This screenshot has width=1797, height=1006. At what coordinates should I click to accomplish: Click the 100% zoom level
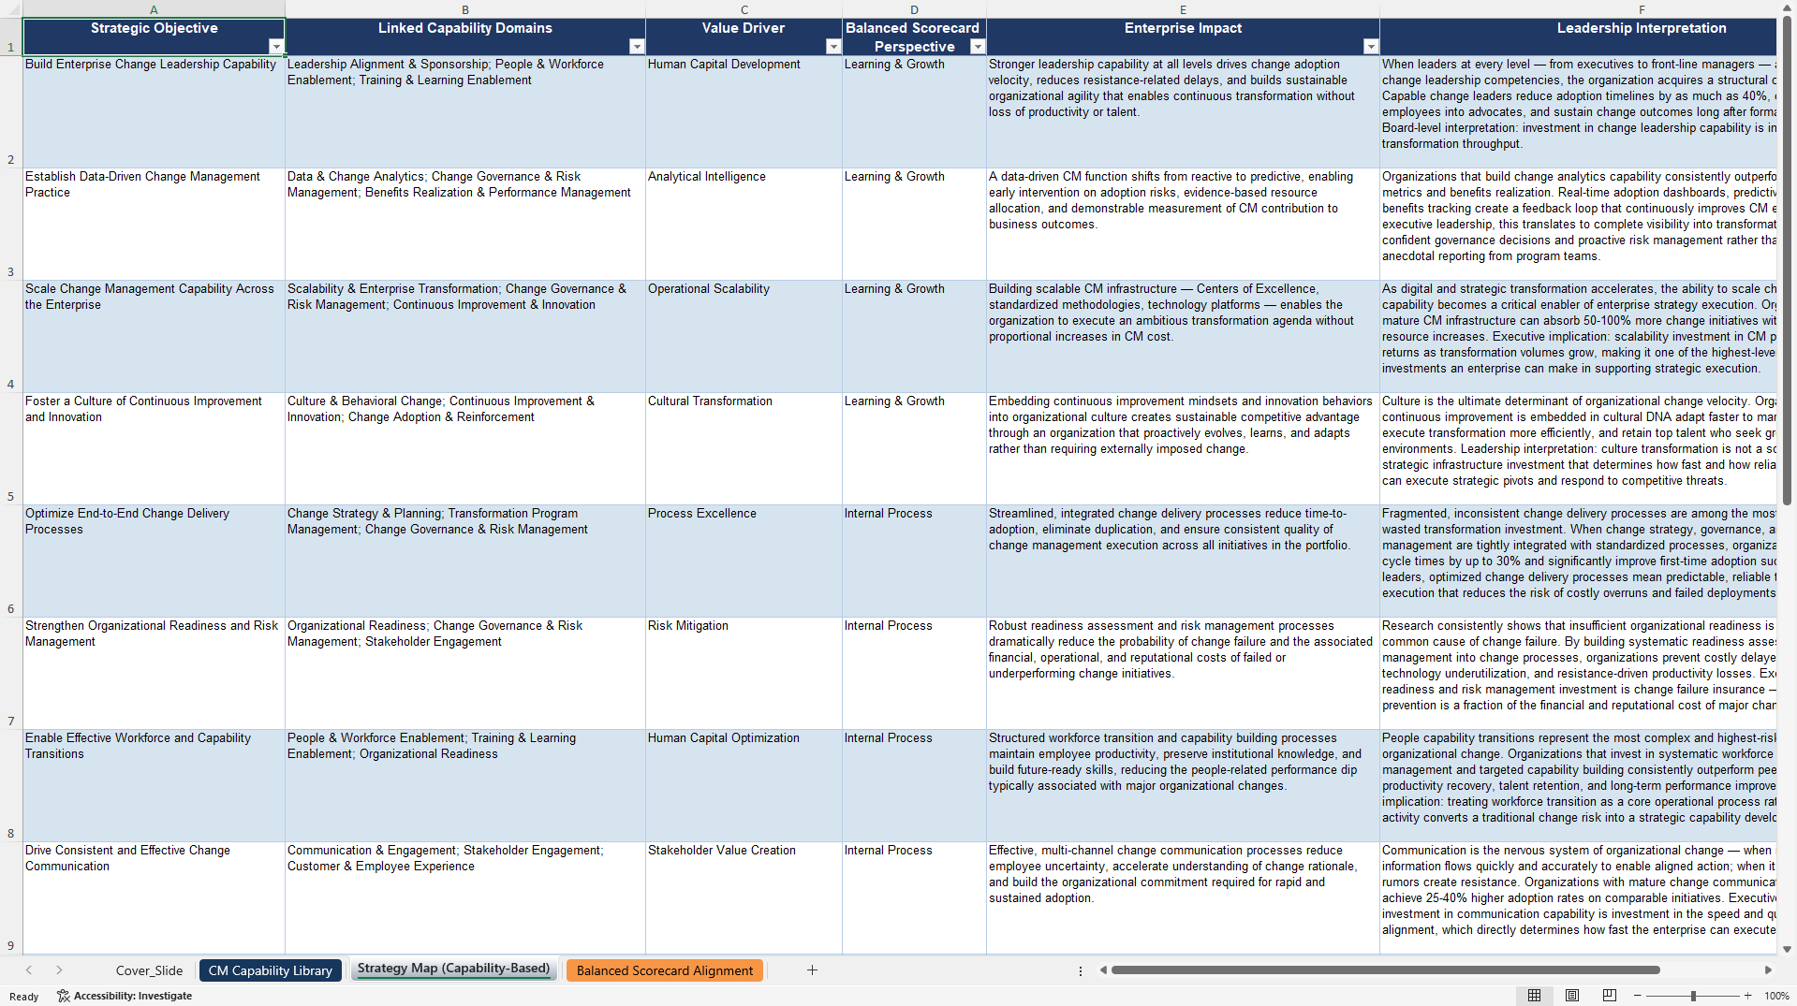1776,996
